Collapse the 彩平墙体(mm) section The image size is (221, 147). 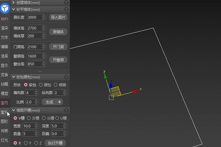pyautogui.click(x=13, y=10)
